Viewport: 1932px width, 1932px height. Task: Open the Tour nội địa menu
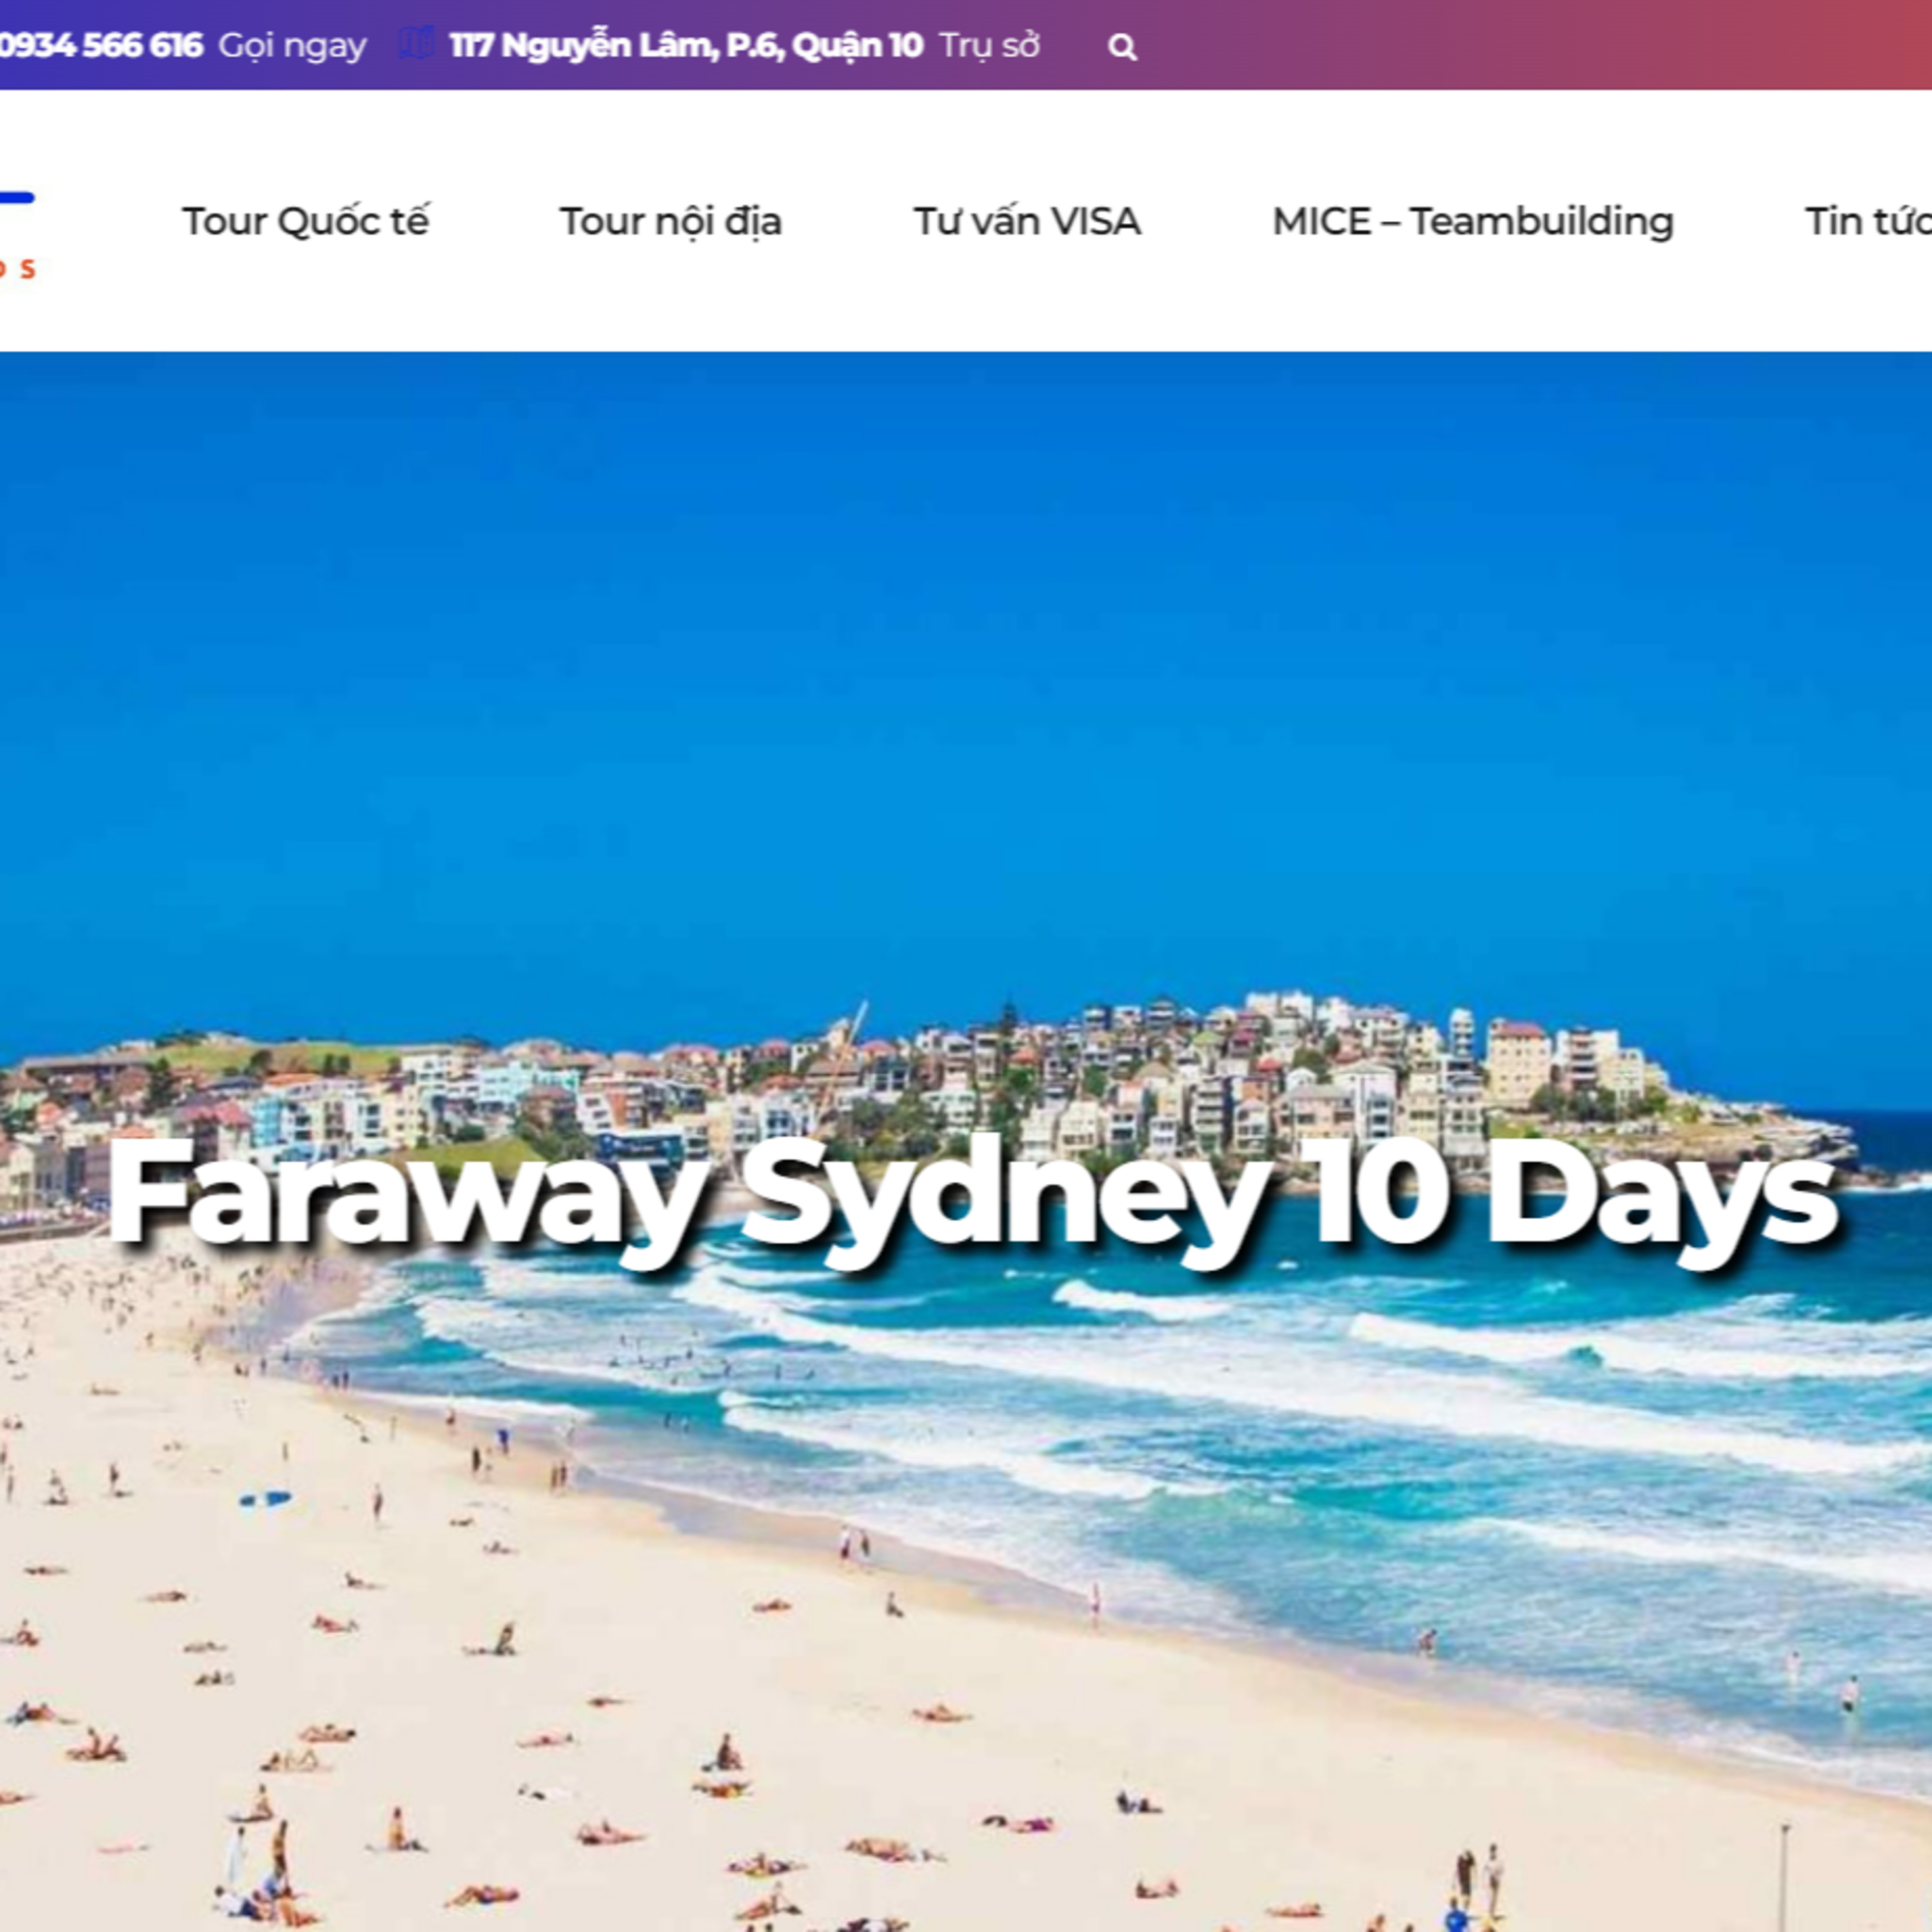coord(671,221)
